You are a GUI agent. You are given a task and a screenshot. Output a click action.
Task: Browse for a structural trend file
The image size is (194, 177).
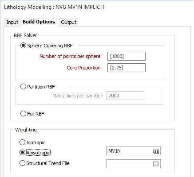click(x=156, y=164)
